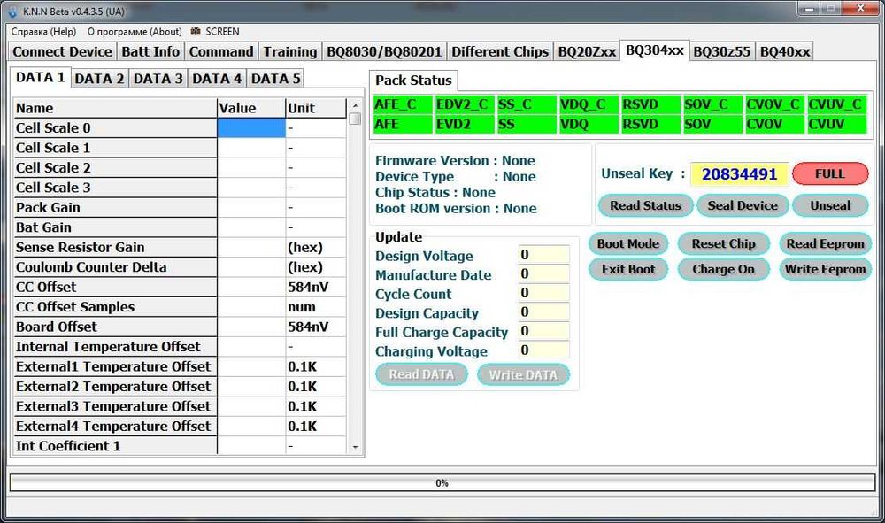Select the Sense Resistor Gain row

click(180, 247)
